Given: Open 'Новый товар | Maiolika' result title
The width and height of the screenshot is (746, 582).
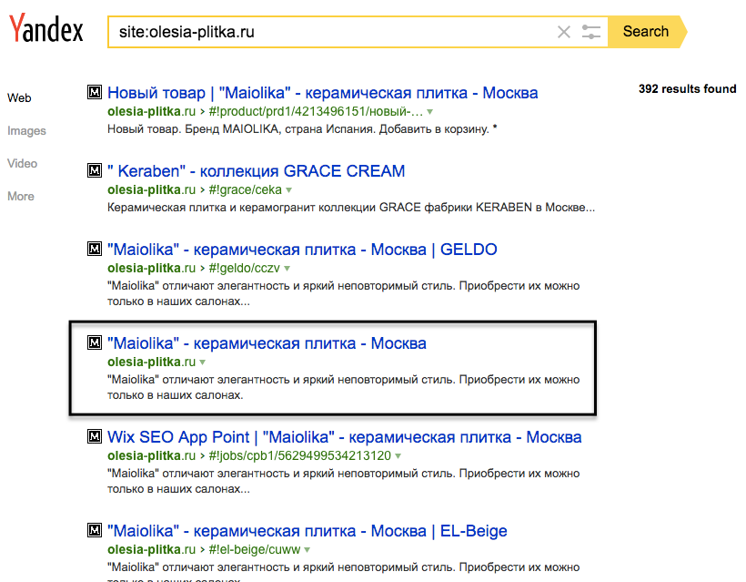Looking at the screenshot, I should (x=323, y=93).
